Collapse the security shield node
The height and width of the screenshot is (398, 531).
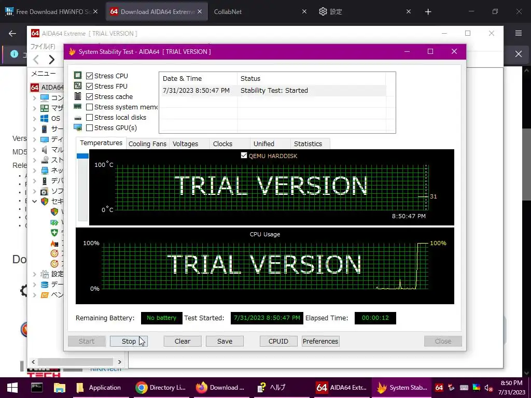click(34, 202)
